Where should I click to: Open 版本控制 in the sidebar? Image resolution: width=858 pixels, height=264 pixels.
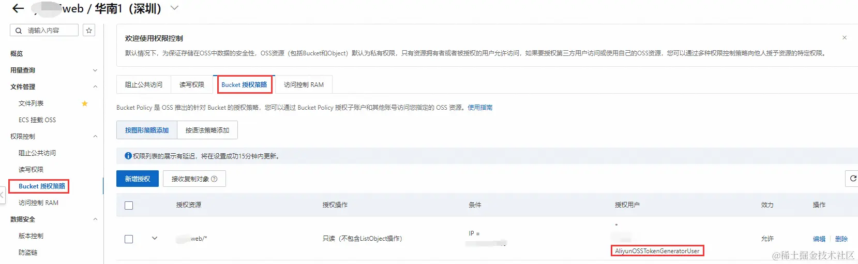pyautogui.click(x=31, y=236)
